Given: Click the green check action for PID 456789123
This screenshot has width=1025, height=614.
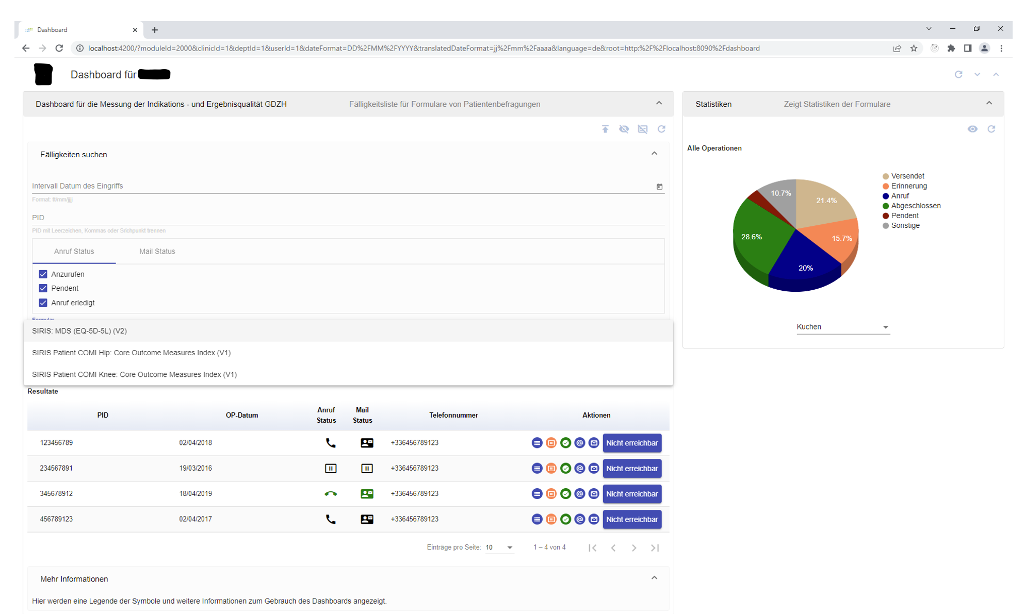Looking at the screenshot, I should click(x=565, y=519).
